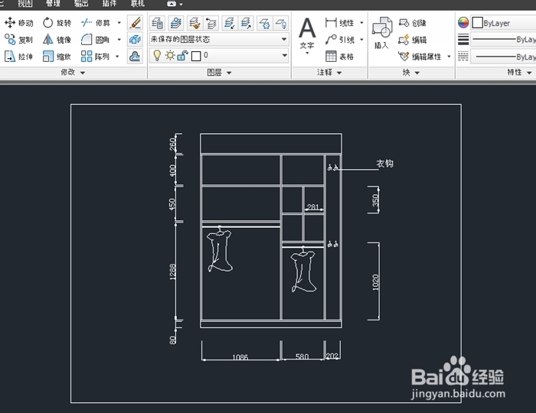This screenshot has height=413, width=536.
Task: Open the Trim tool dropdown arrow
Action: click(119, 23)
